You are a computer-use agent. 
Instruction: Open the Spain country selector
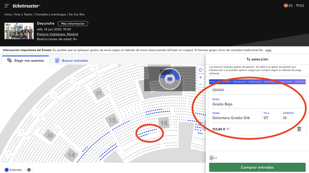click(288, 5)
